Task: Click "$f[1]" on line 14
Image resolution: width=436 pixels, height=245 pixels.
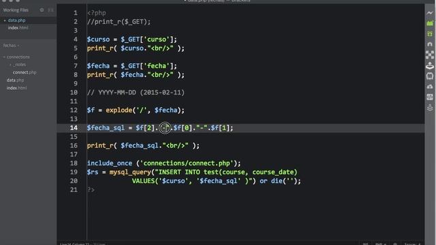Action: coord(220,128)
